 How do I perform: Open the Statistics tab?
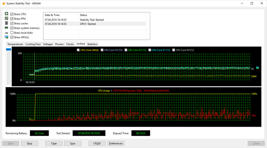(92, 44)
